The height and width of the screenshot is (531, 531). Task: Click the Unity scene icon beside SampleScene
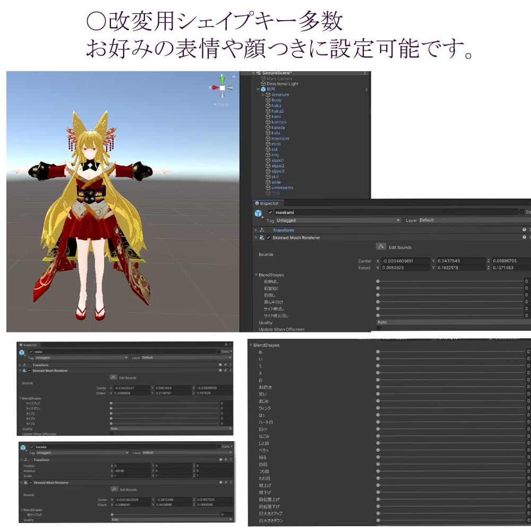coord(259,73)
